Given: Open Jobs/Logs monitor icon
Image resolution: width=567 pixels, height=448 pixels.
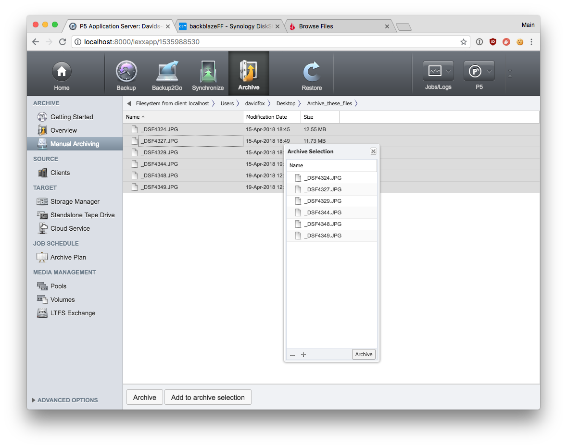Looking at the screenshot, I should pos(435,71).
